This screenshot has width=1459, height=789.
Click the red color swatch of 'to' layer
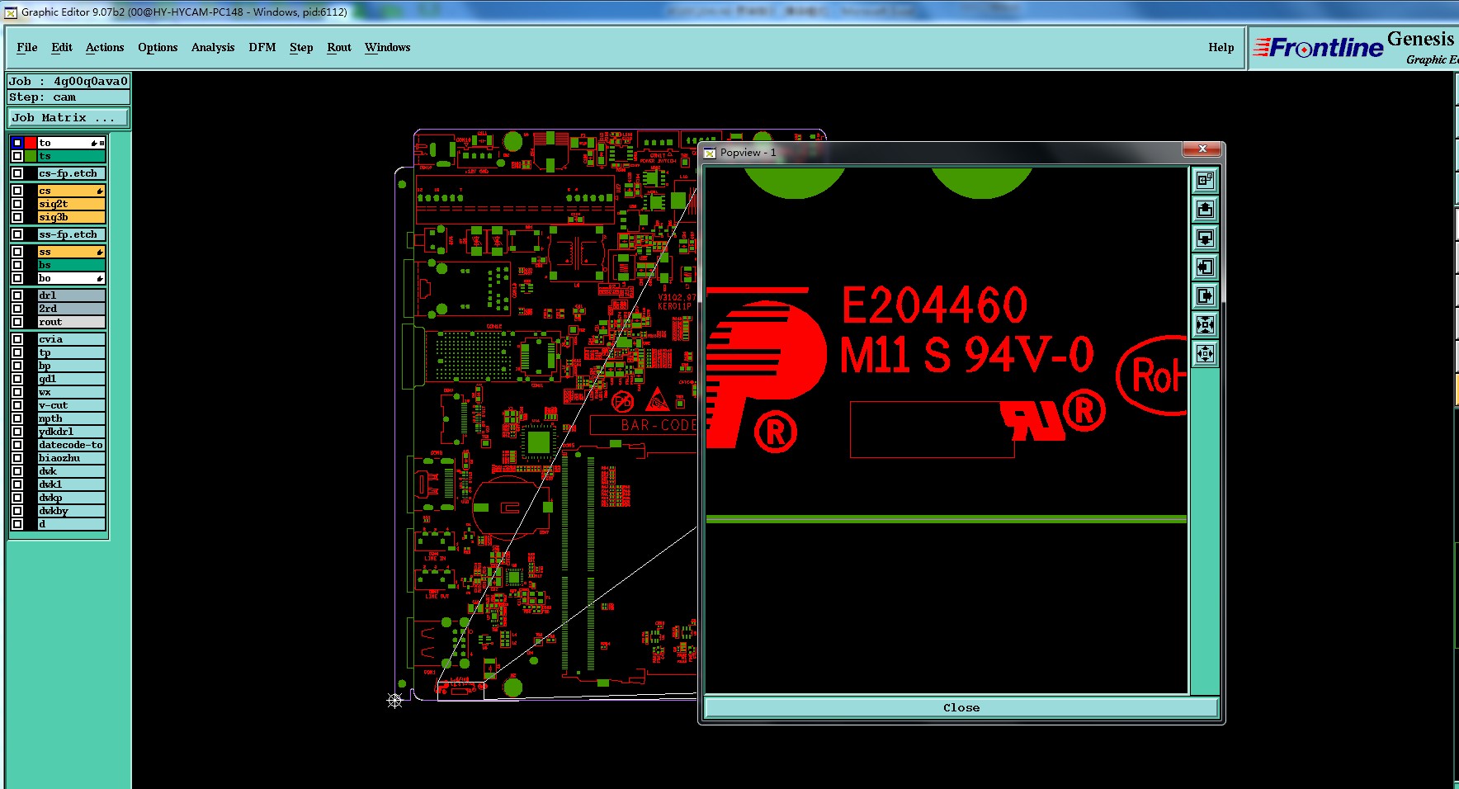31,143
